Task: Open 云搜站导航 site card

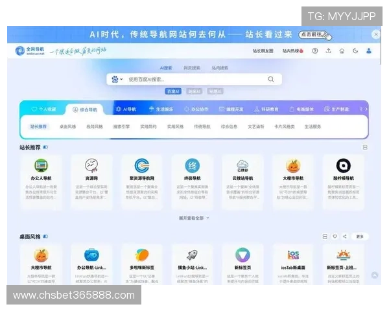Action: [x=242, y=182]
